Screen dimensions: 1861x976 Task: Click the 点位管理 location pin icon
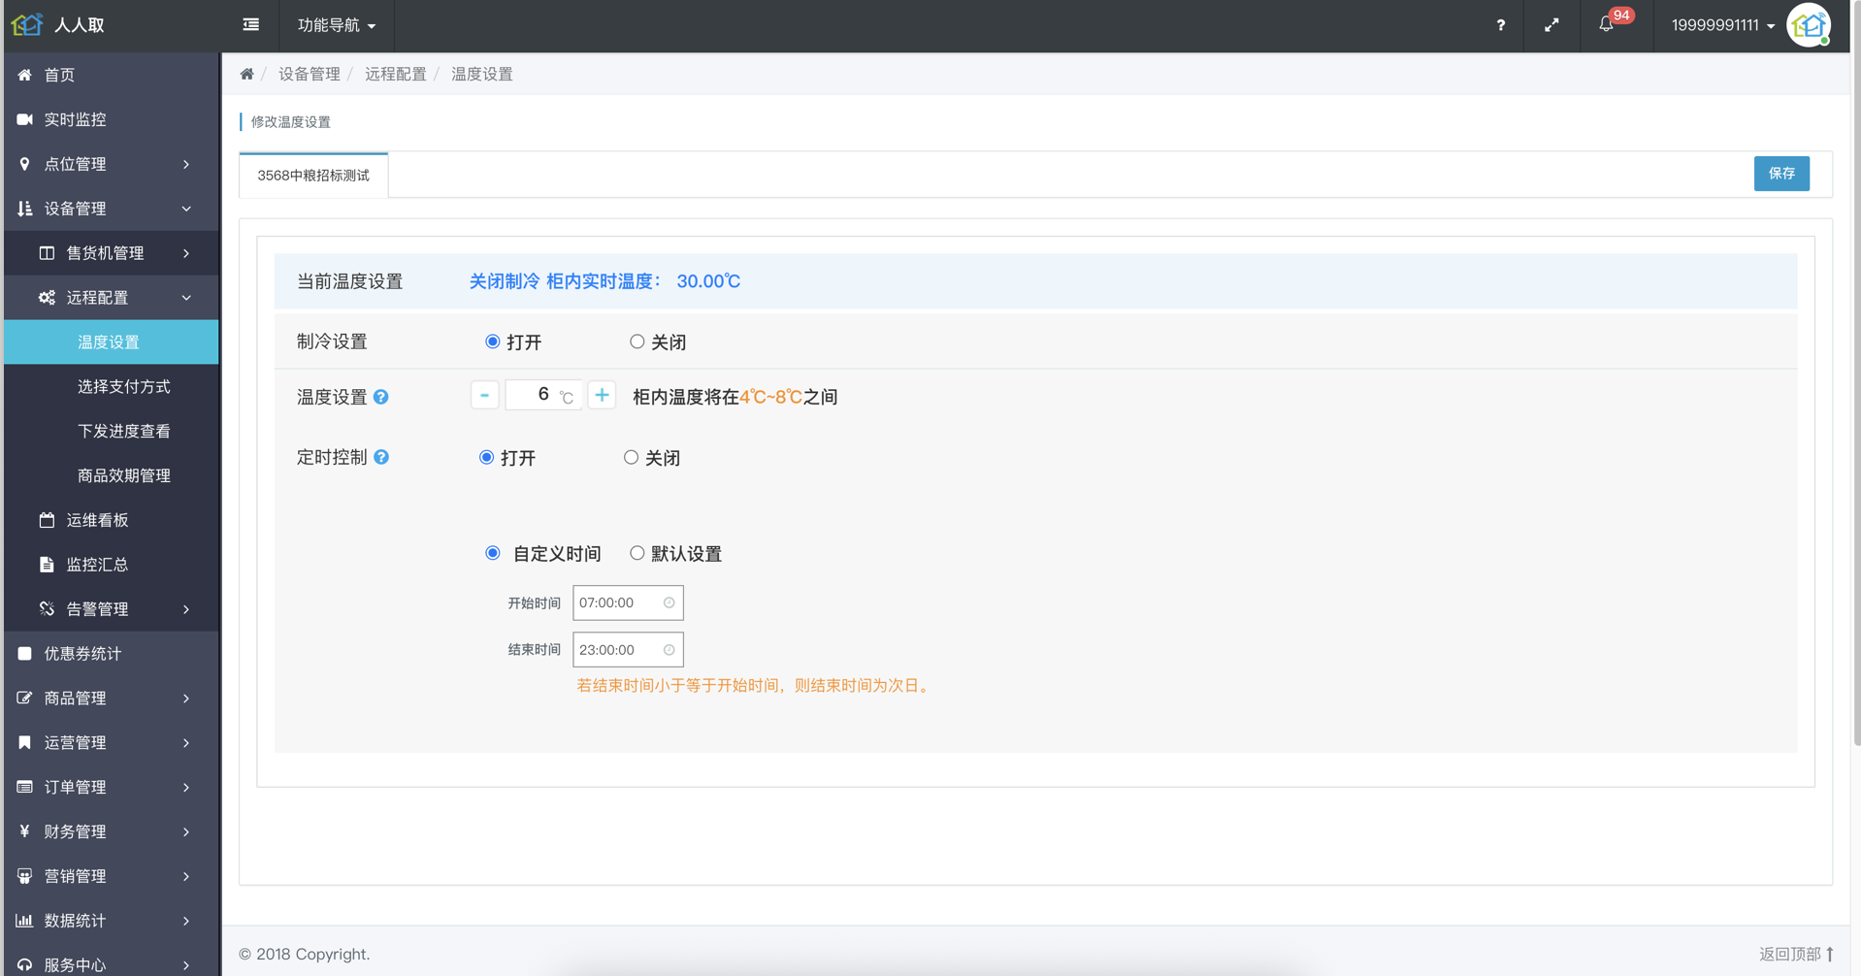tap(25, 164)
